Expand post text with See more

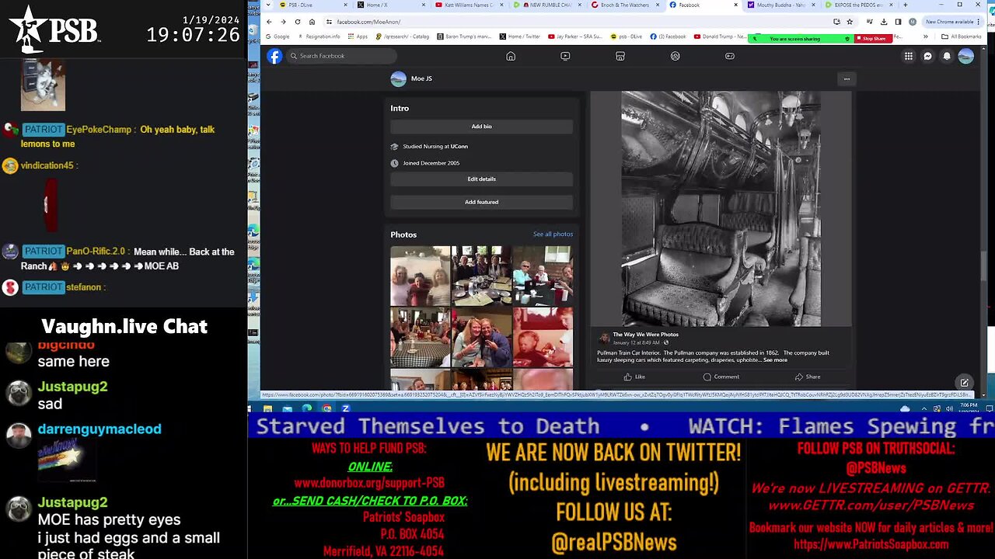[775, 360]
